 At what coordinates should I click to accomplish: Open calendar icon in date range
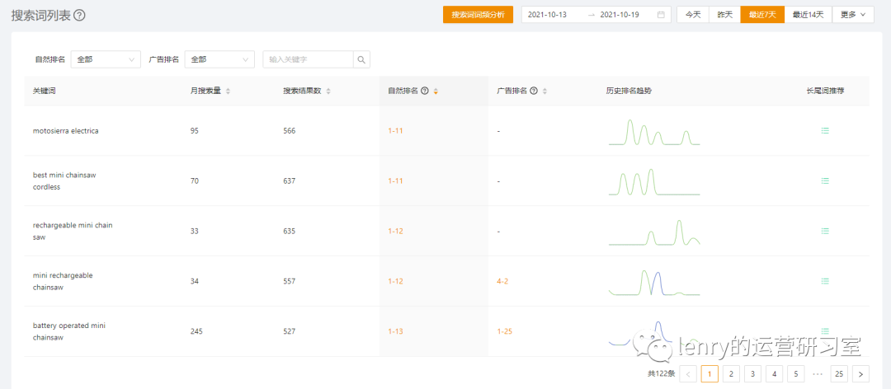point(661,15)
